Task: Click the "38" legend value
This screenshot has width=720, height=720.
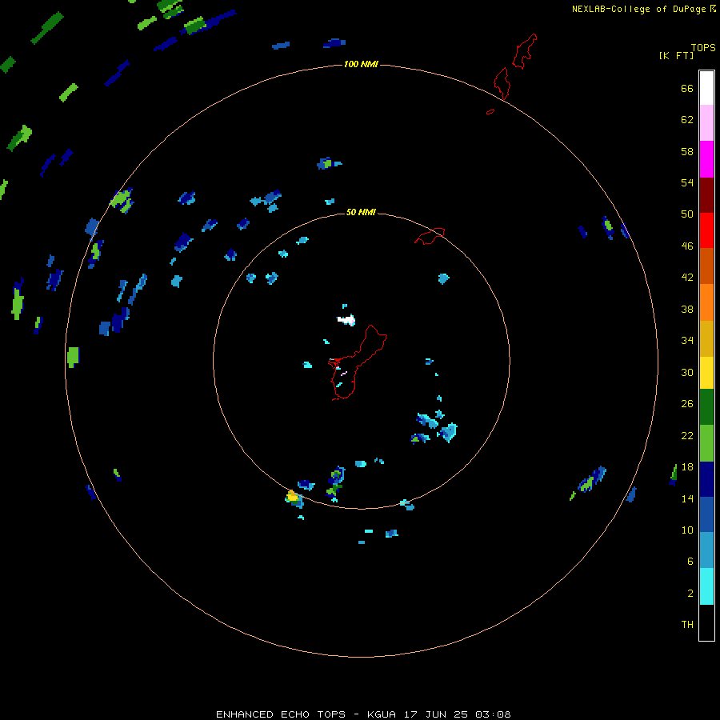Action: [687, 309]
